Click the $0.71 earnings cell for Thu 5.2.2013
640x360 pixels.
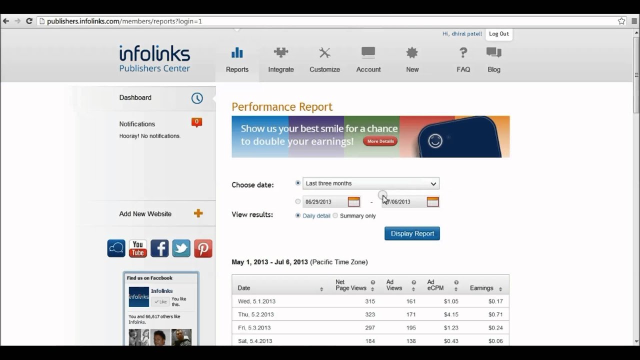pyautogui.click(x=495, y=314)
